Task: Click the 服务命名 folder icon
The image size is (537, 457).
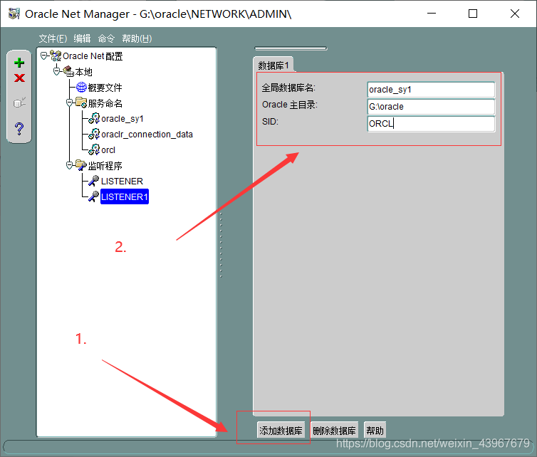Action: pyautogui.click(x=81, y=103)
